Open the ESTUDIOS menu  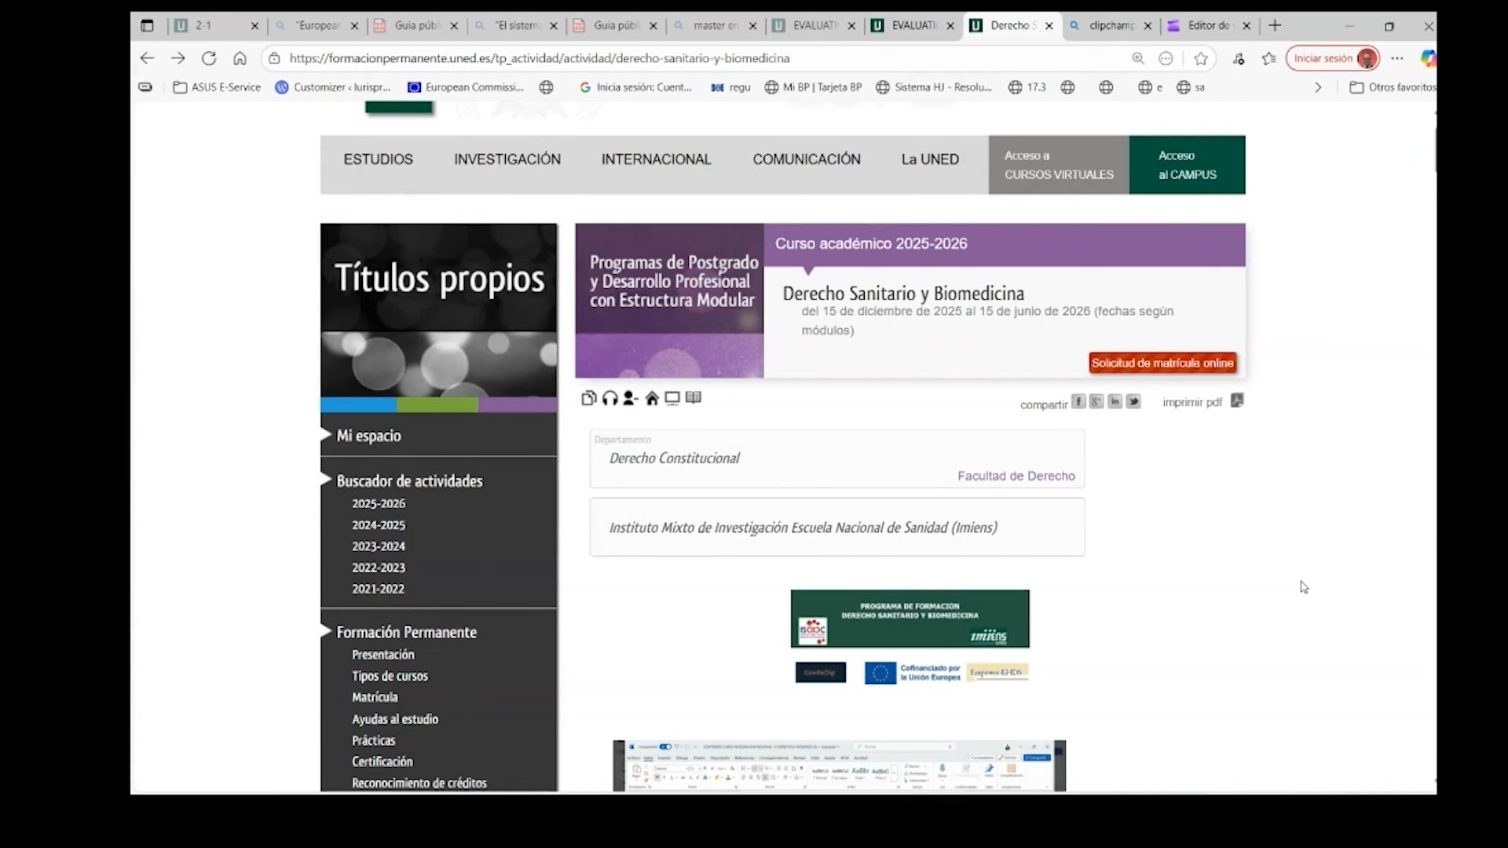tap(378, 159)
